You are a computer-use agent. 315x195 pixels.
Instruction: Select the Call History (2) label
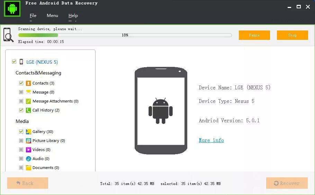46,110
